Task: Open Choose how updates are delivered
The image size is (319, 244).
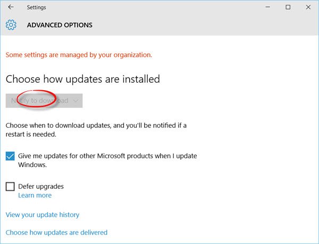Action: click(x=56, y=232)
